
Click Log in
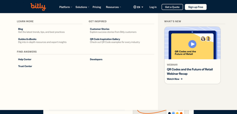[153, 7]
